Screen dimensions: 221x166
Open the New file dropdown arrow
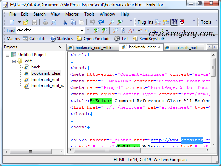pyautogui.click(x=19, y=22)
